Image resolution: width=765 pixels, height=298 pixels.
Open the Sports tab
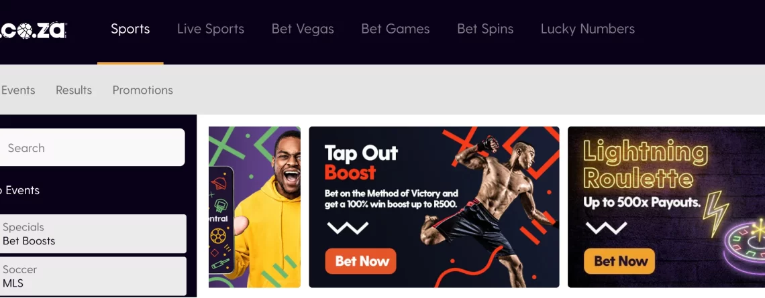coord(130,29)
